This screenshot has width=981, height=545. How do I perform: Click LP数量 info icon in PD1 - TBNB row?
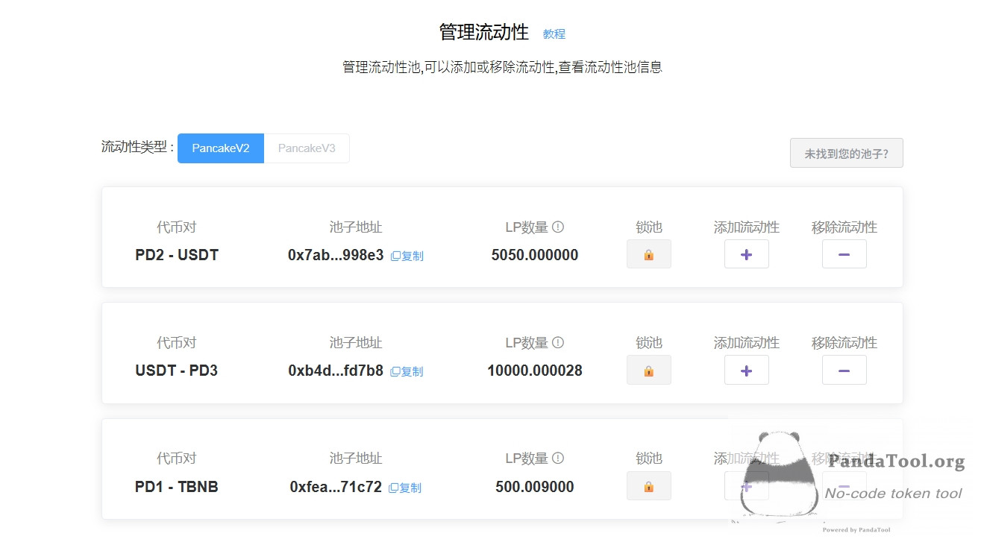[558, 458]
